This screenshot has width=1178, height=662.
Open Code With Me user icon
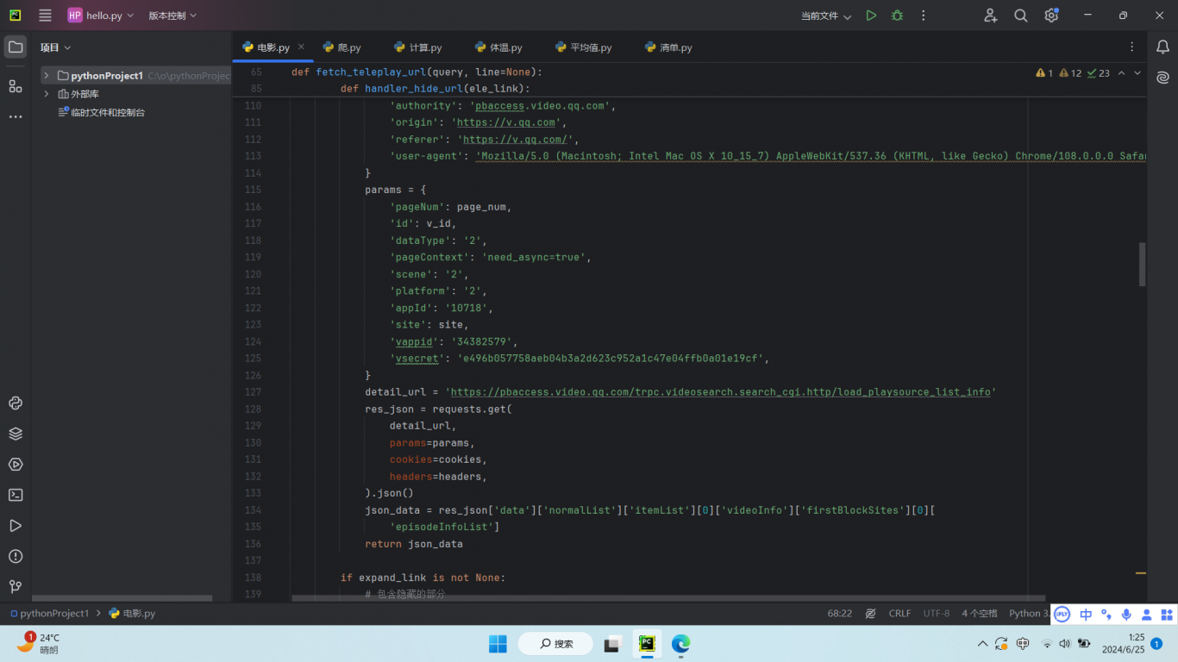[x=991, y=16]
